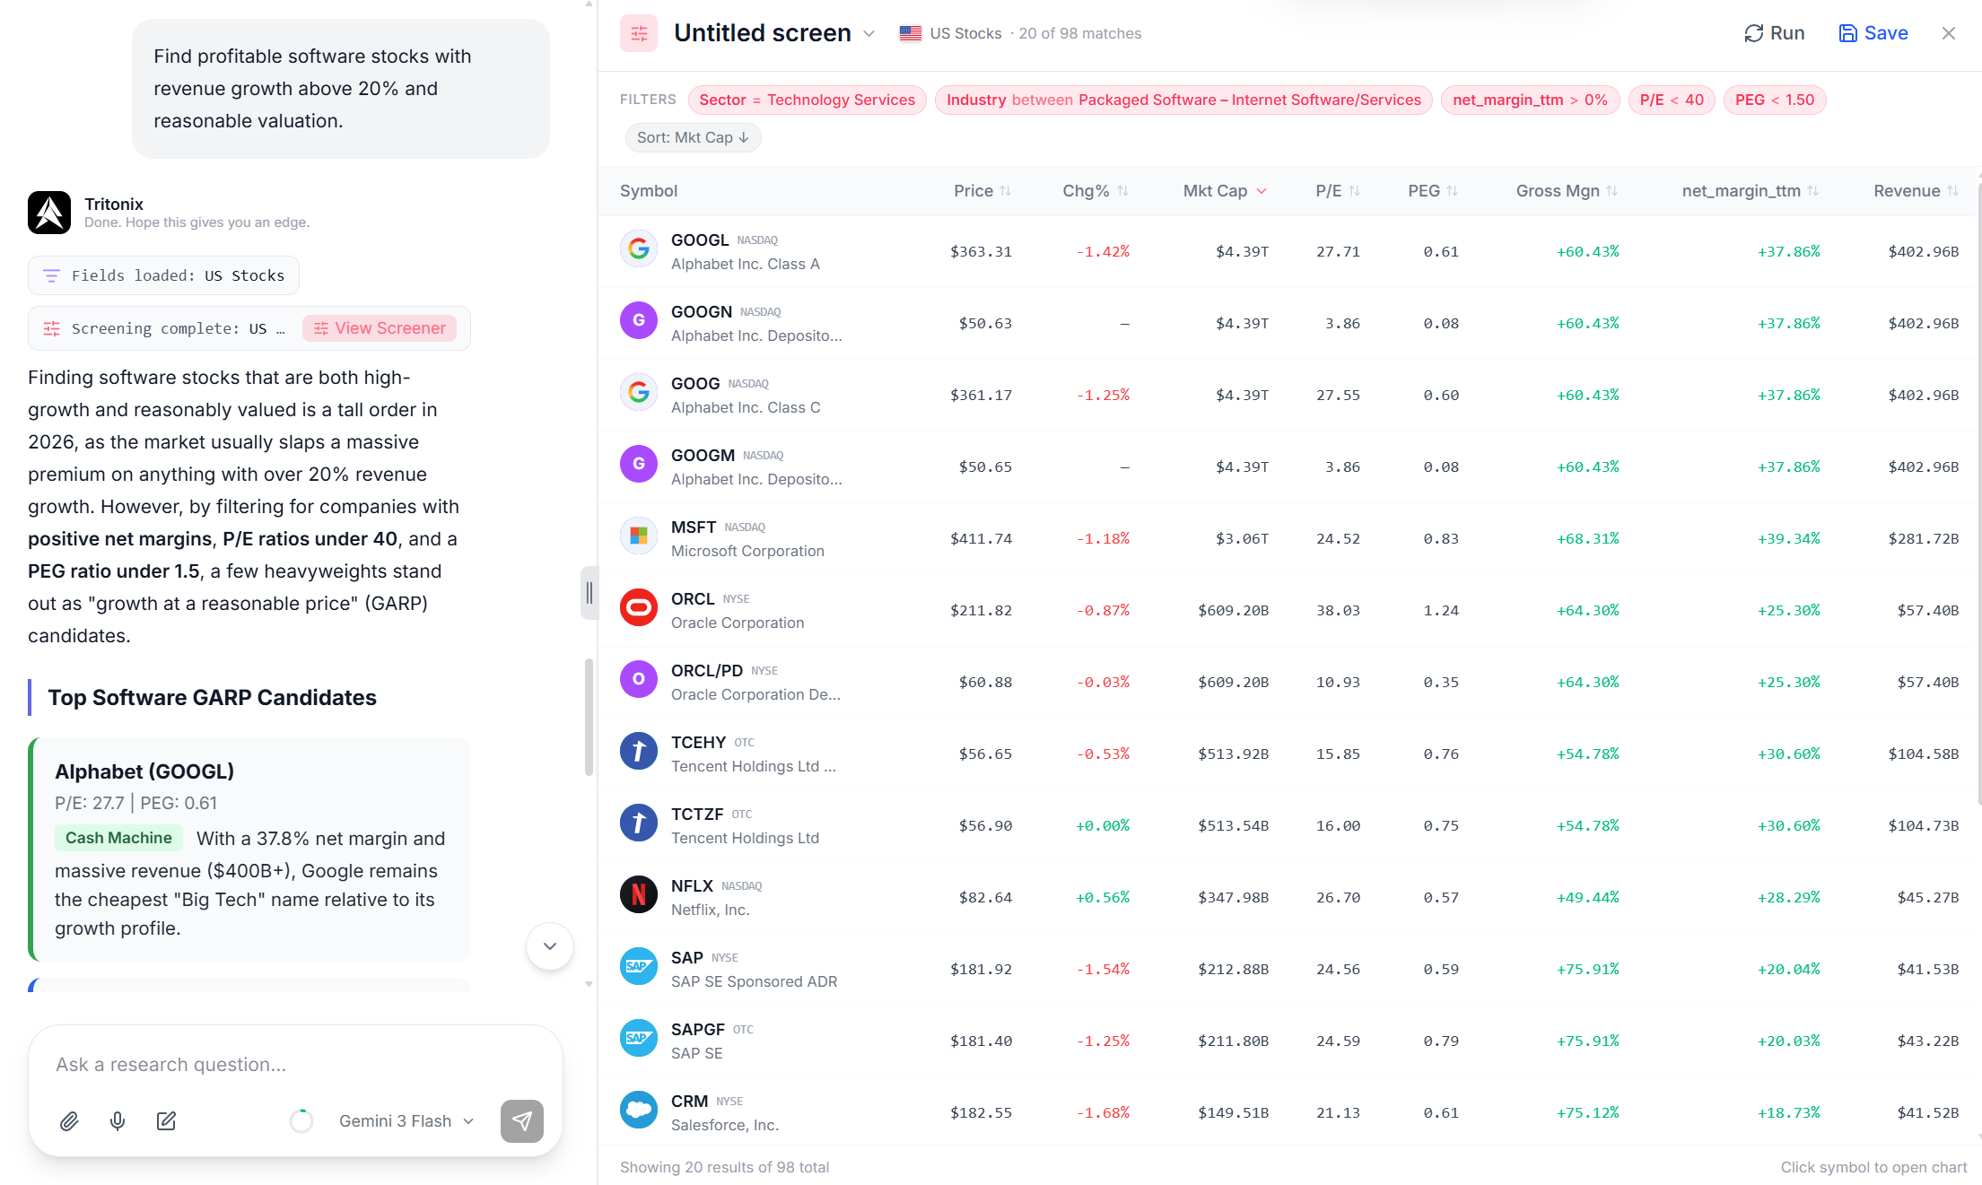Image resolution: width=1982 pixels, height=1185 pixels.
Task: Start a new chat with edit icon
Action: 166,1121
